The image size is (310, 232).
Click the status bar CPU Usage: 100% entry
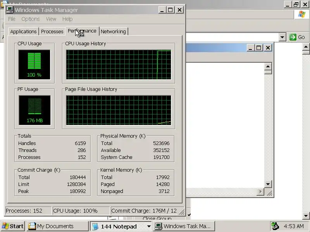81,211
